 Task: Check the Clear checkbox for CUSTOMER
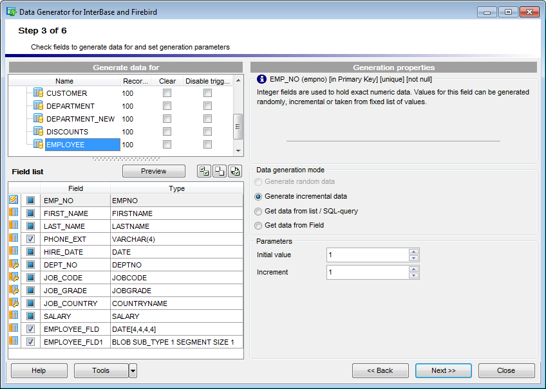pyautogui.click(x=167, y=93)
